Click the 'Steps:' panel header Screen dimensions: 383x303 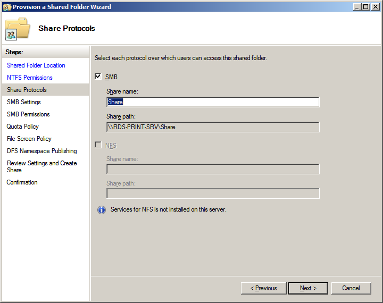coord(46,52)
